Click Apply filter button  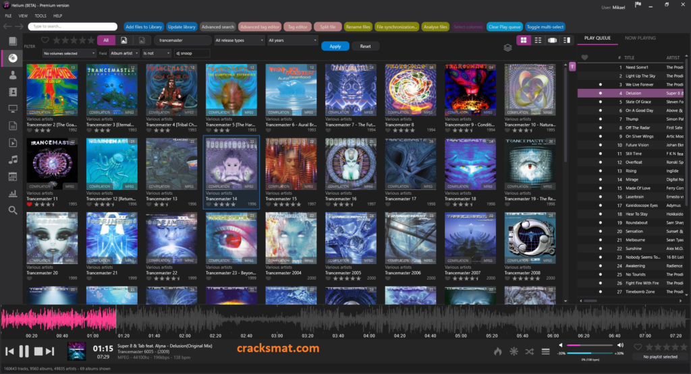pyautogui.click(x=335, y=46)
